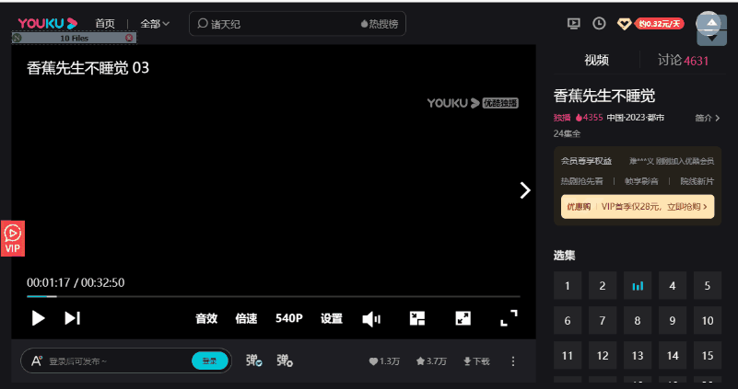The height and width of the screenshot is (389, 738).
Task: Select episode 11
Action: click(x=568, y=356)
